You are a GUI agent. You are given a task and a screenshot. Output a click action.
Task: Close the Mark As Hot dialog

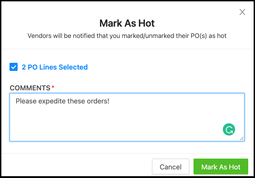(x=242, y=12)
